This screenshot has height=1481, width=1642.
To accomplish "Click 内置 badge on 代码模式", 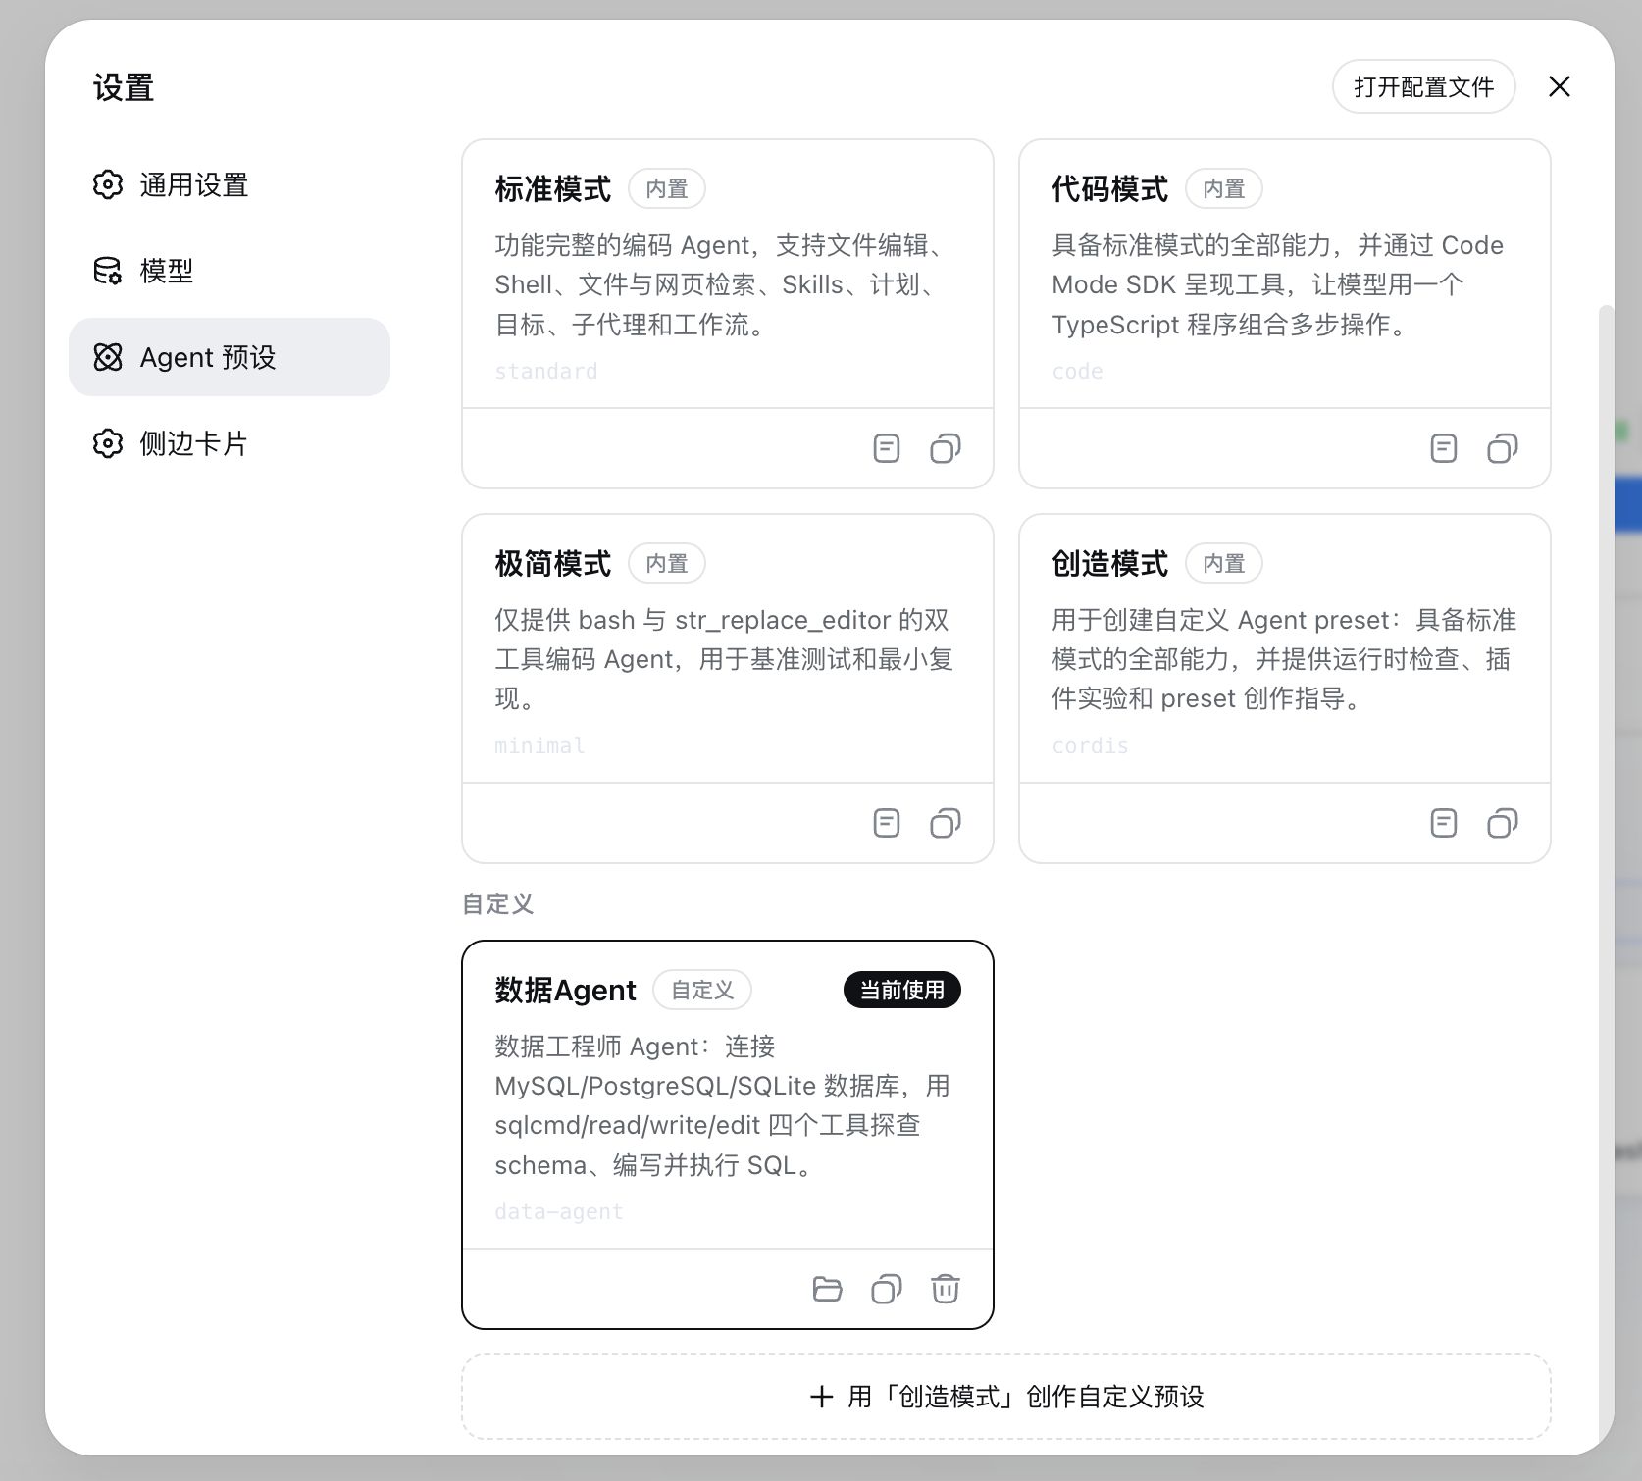I will [x=1224, y=188].
